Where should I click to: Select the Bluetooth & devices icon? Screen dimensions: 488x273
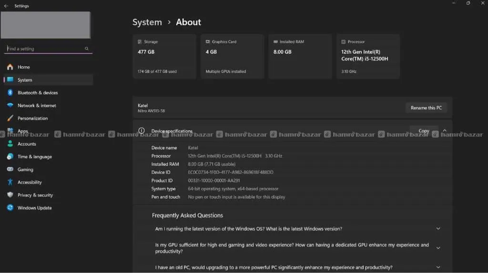click(10, 92)
